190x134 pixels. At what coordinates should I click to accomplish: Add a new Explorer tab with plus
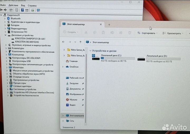tap(109, 25)
